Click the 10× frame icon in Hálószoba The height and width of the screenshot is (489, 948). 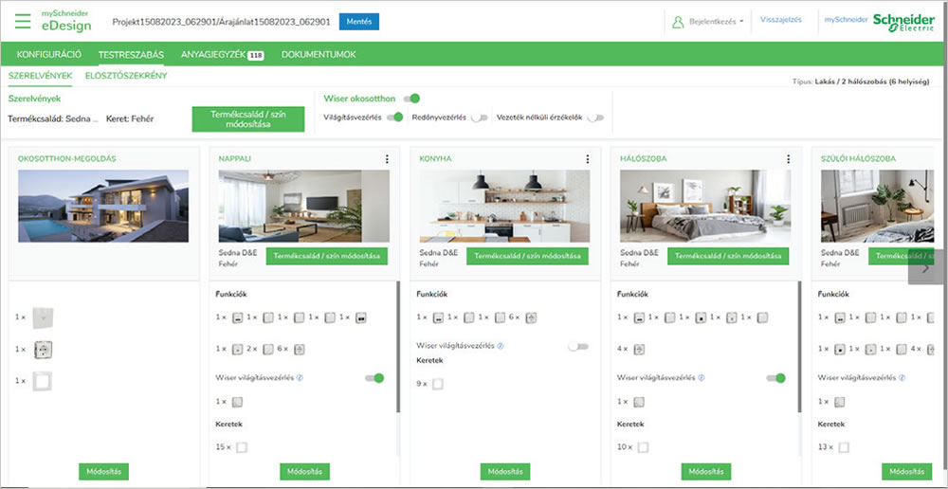pyautogui.click(x=644, y=447)
